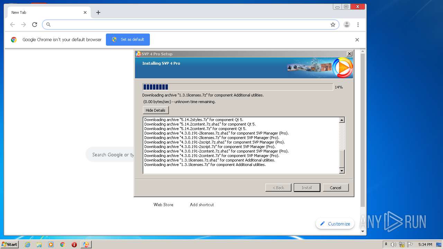Show hidden system tray icons

pyautogui.click(x=386, y=245)
